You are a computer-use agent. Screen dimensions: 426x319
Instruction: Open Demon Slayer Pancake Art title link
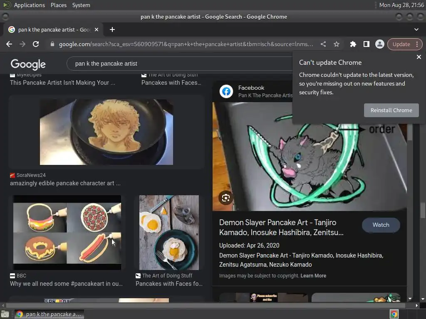(281, 227)
